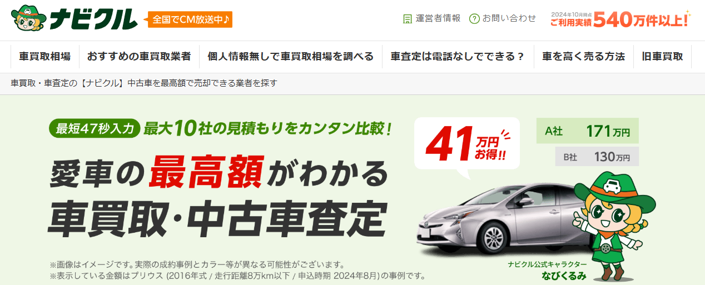
Task: Open the 旧車買取 menu item
Action: [662, 57]
